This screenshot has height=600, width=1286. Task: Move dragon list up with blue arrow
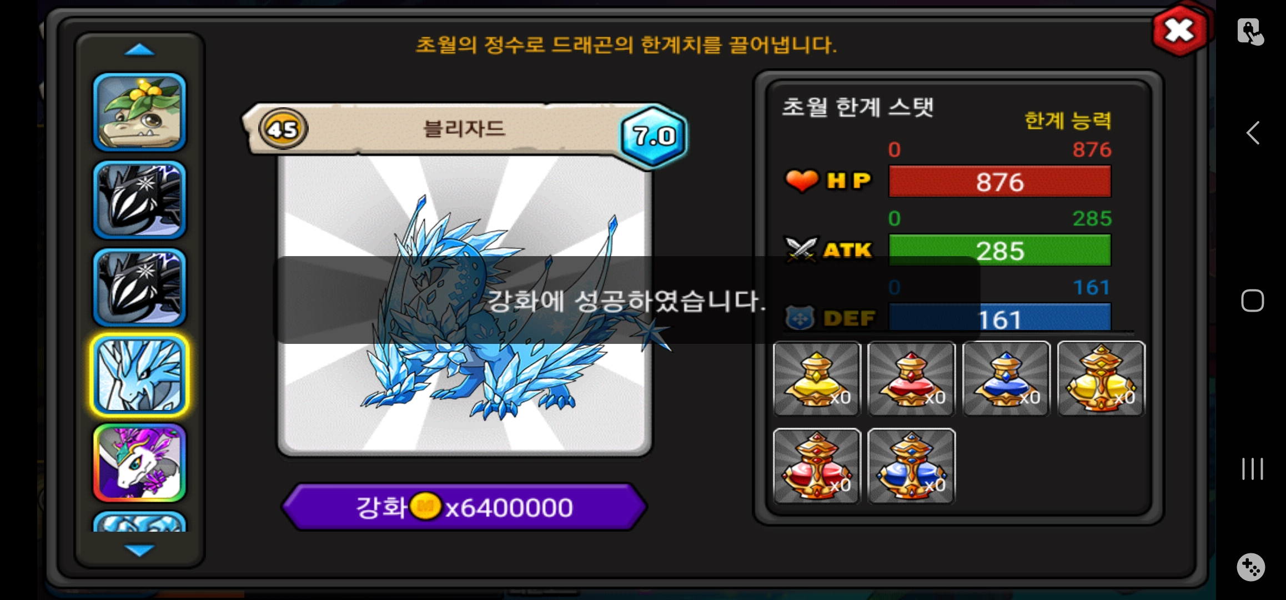(x=139, y=50)
